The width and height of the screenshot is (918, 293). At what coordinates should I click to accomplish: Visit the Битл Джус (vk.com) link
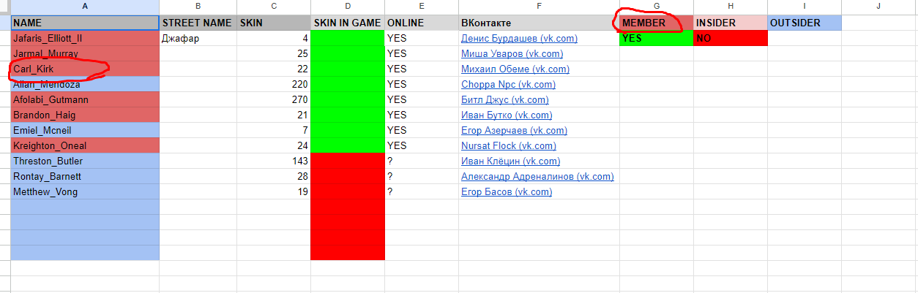[x=504, y=100]
